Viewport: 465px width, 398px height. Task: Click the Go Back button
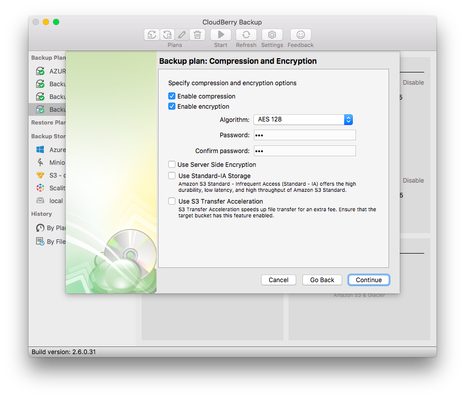coord(322,280)
